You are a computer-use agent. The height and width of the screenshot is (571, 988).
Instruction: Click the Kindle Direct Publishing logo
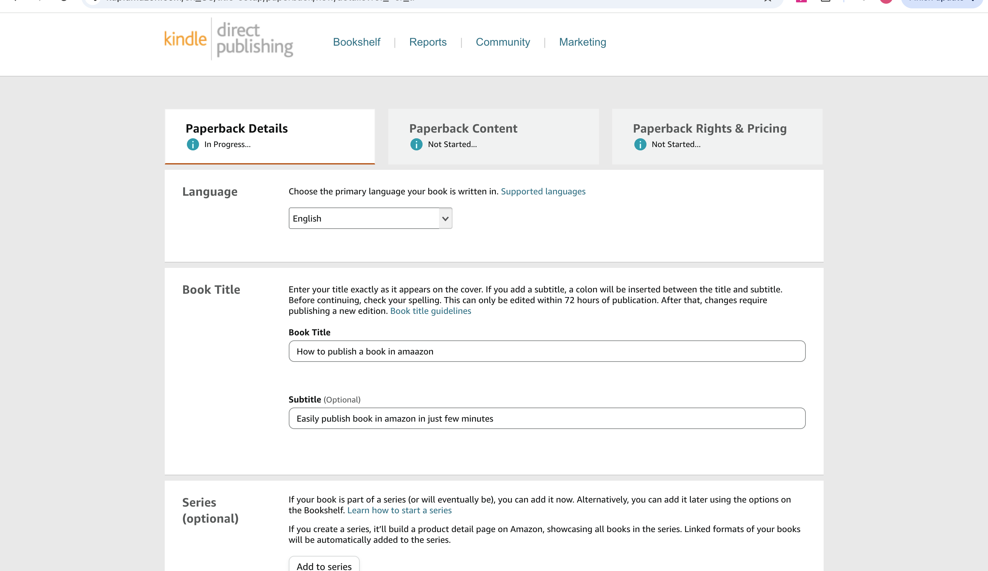click(x=229, y=39)
